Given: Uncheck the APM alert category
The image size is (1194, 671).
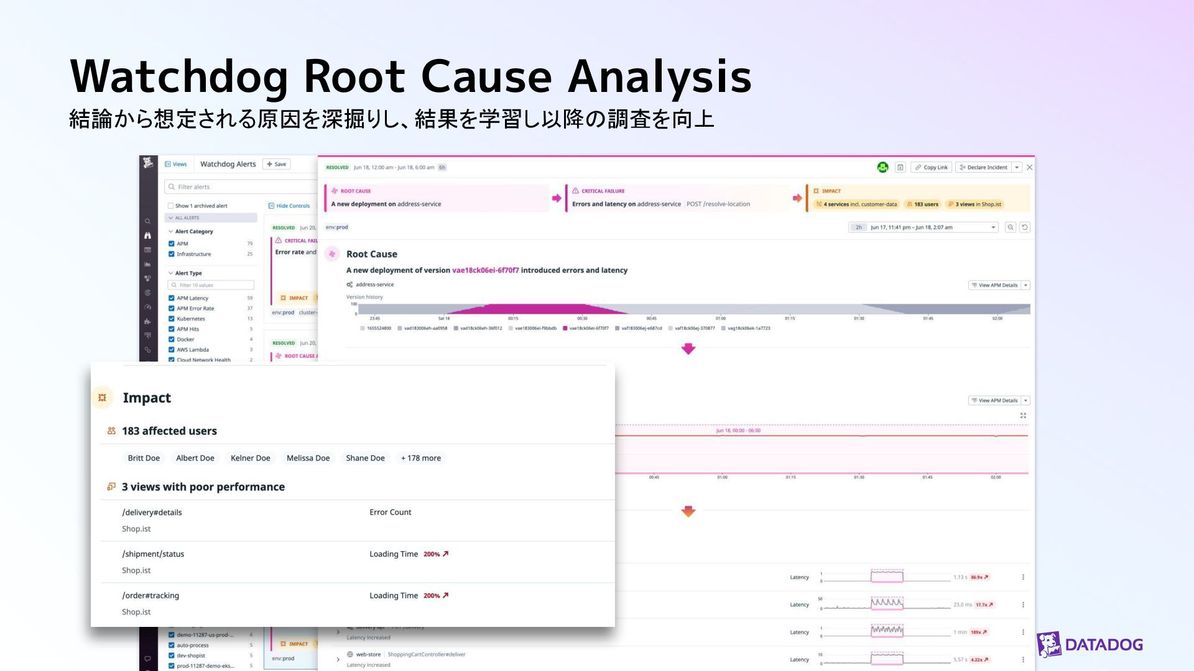Looking at the screenshot, I should coord(171,244).
